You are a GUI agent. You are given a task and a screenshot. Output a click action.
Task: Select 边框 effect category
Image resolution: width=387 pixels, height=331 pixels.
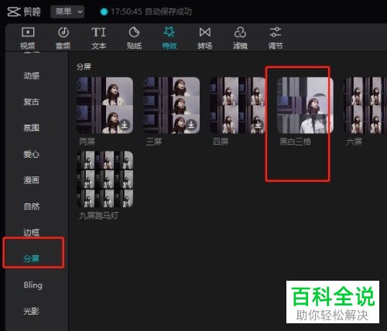click(x=32, y=232)
